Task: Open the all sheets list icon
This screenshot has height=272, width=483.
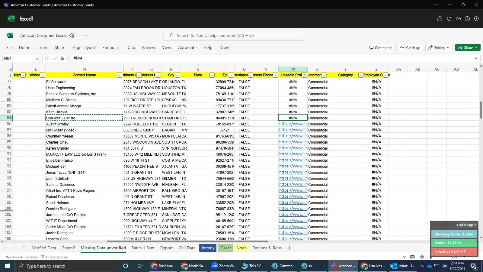Action: (24, 248)
